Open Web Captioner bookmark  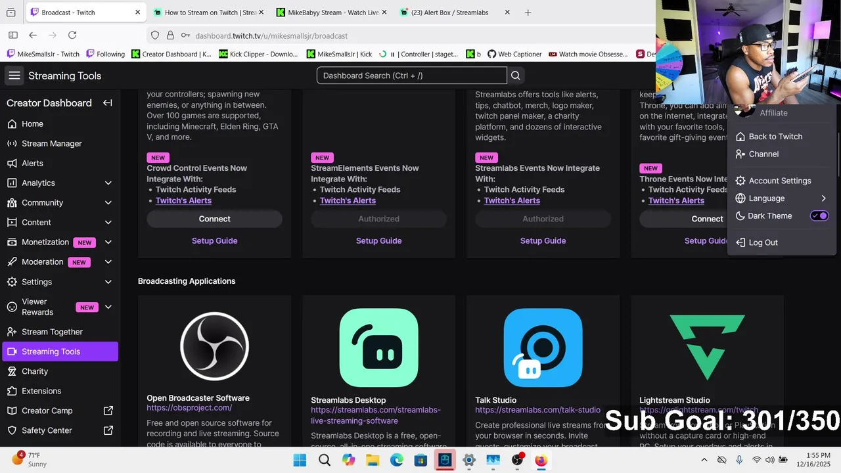(514, 55)
